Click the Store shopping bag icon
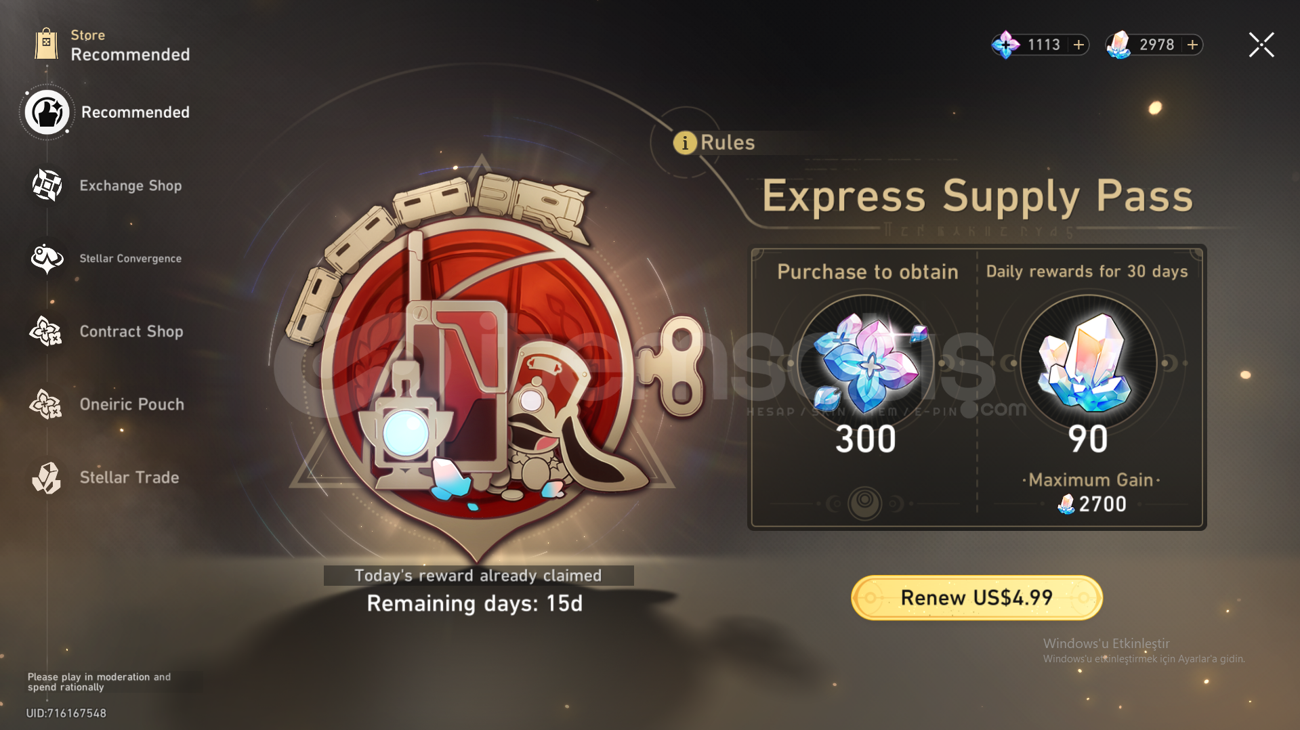 click(x=46, y=45)
